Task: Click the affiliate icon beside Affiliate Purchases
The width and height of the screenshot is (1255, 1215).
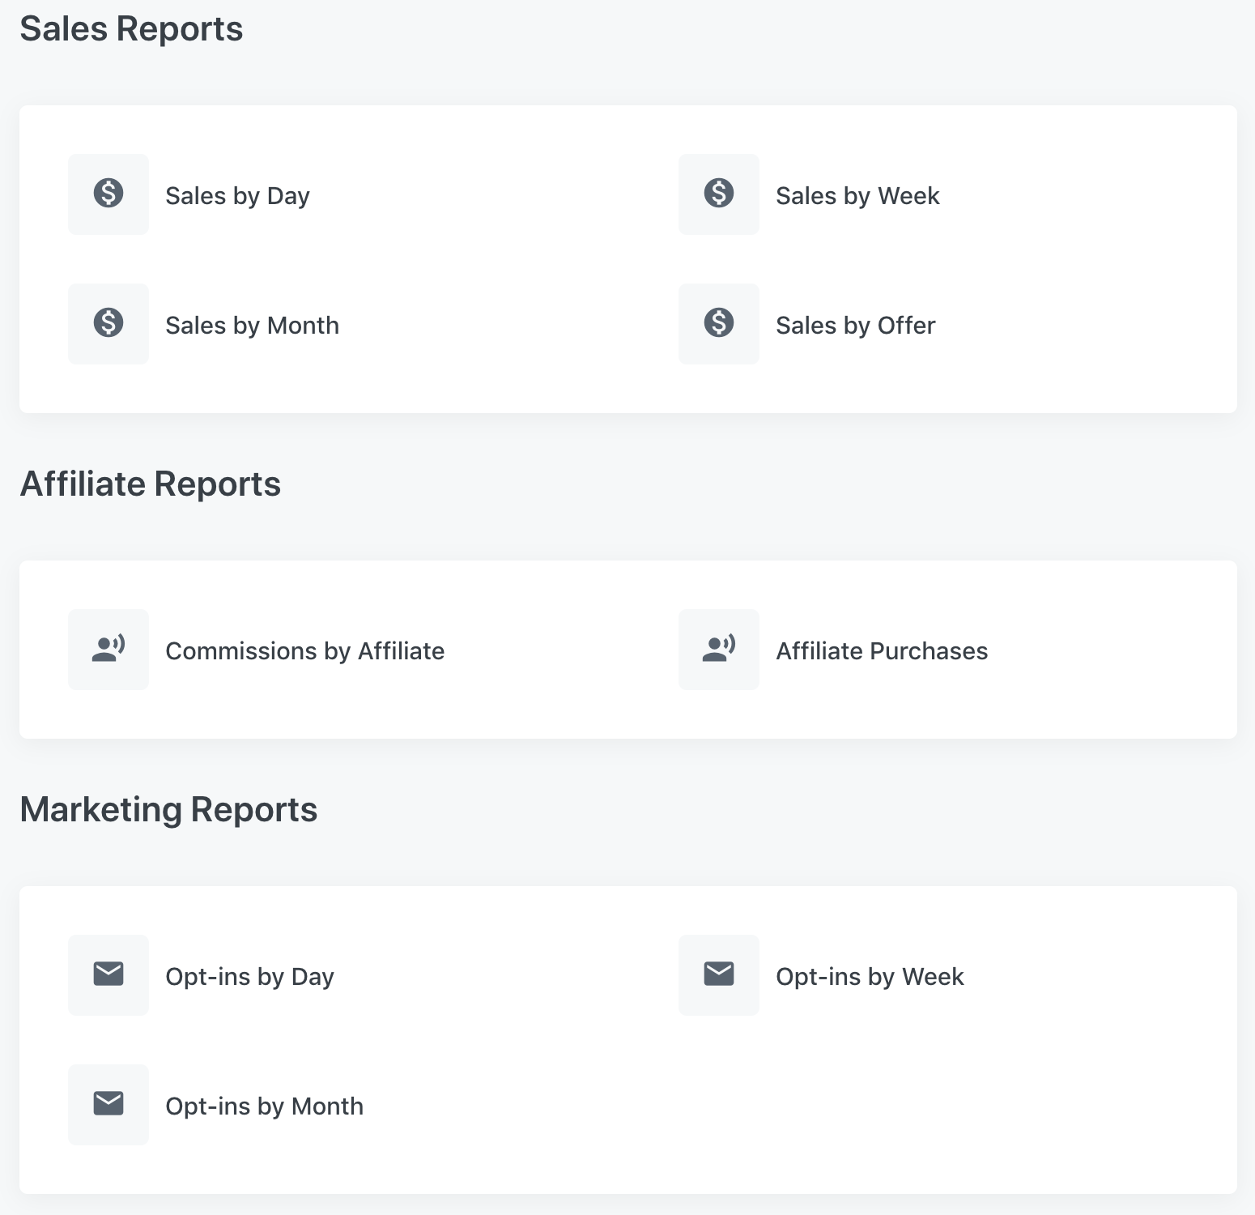Action: click(719, 649)
